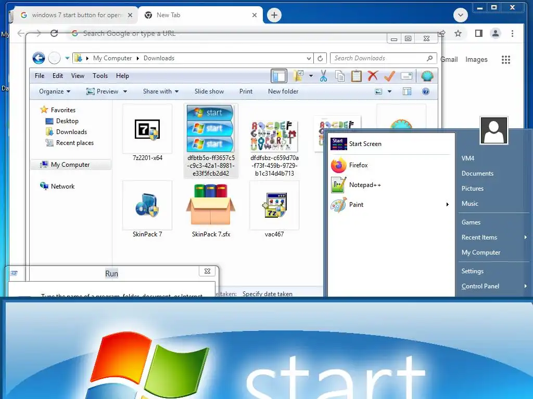Open recent locations arrow beside forward button
The image size is (533, 399).
(x=67, y=58)
